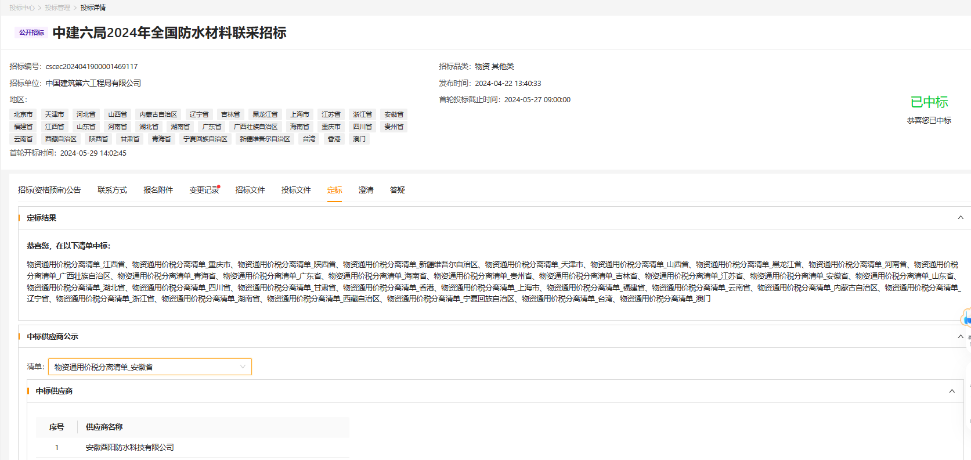The image size is (971, 460).
Task: Click the 福建省 region tag
Action: (x=23, y=127)
